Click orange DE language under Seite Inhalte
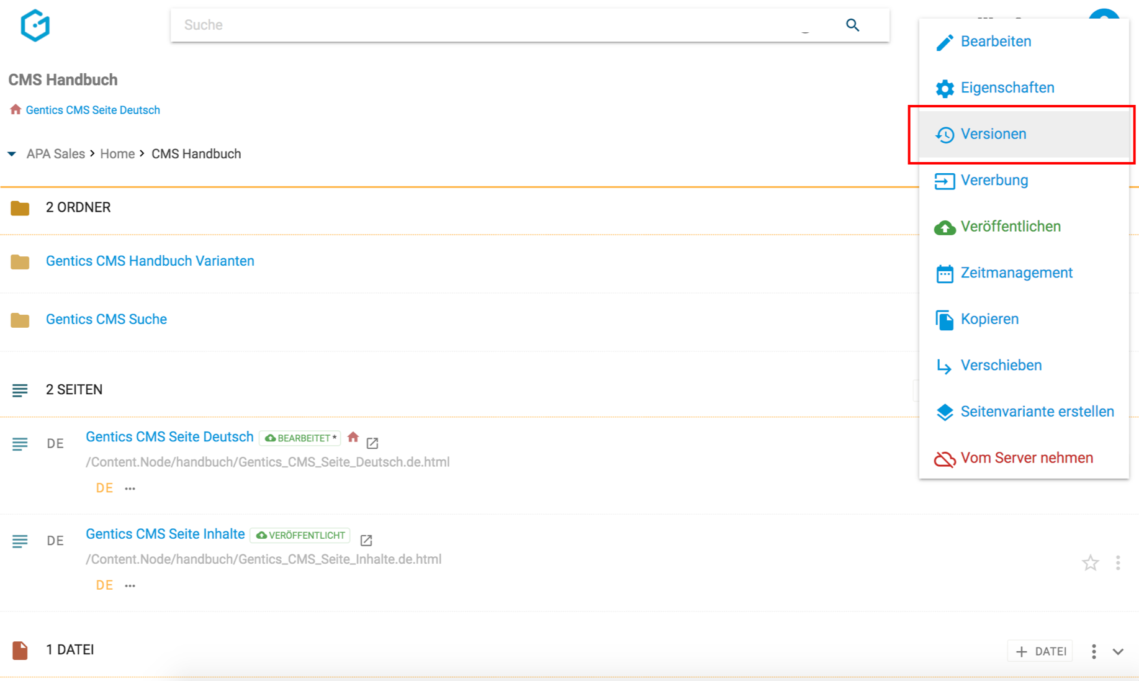This screenshot has height=681, width=1139. (104, 585)
